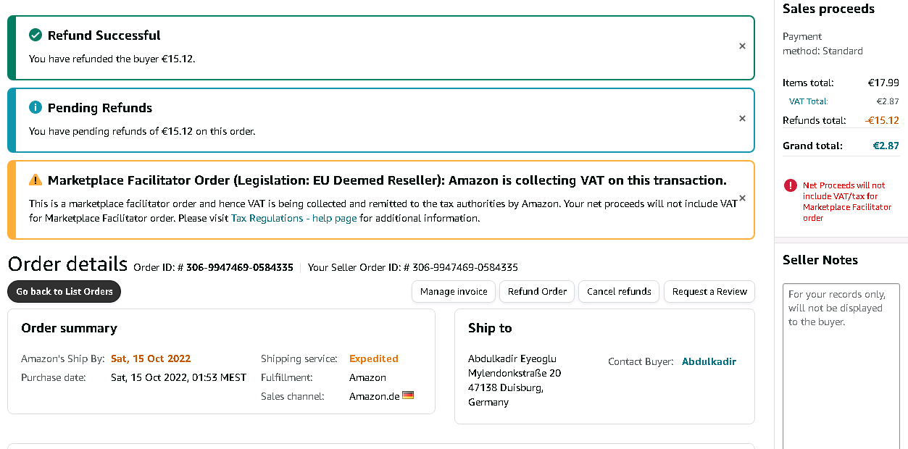Click the green Refund Successful checkmark icon
908x449 pixels.
point(36,35)
